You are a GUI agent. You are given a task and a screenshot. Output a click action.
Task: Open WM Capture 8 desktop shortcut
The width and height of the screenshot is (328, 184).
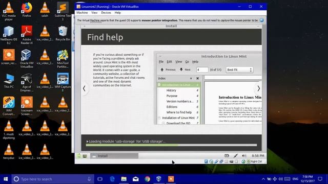click(x=63, y=82)
